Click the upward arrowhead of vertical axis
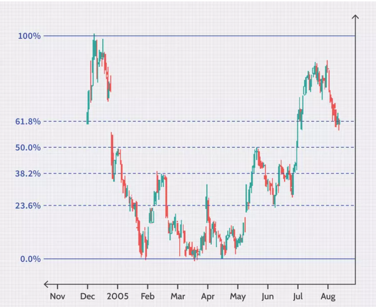Image resolution: width=376 pixels, height=307 pixels. tap(355, 17)
